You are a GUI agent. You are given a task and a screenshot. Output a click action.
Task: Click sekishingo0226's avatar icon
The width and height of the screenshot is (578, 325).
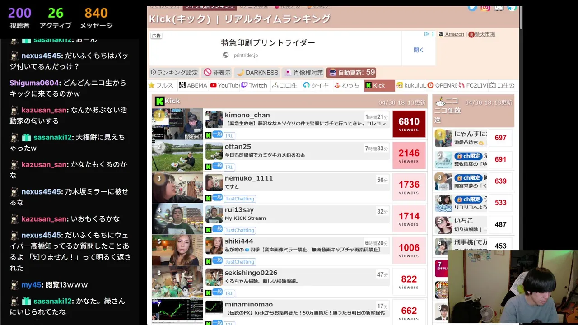click(x=214, y=278)
